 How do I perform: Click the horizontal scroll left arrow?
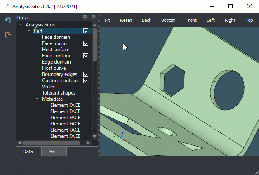(19, 143)
